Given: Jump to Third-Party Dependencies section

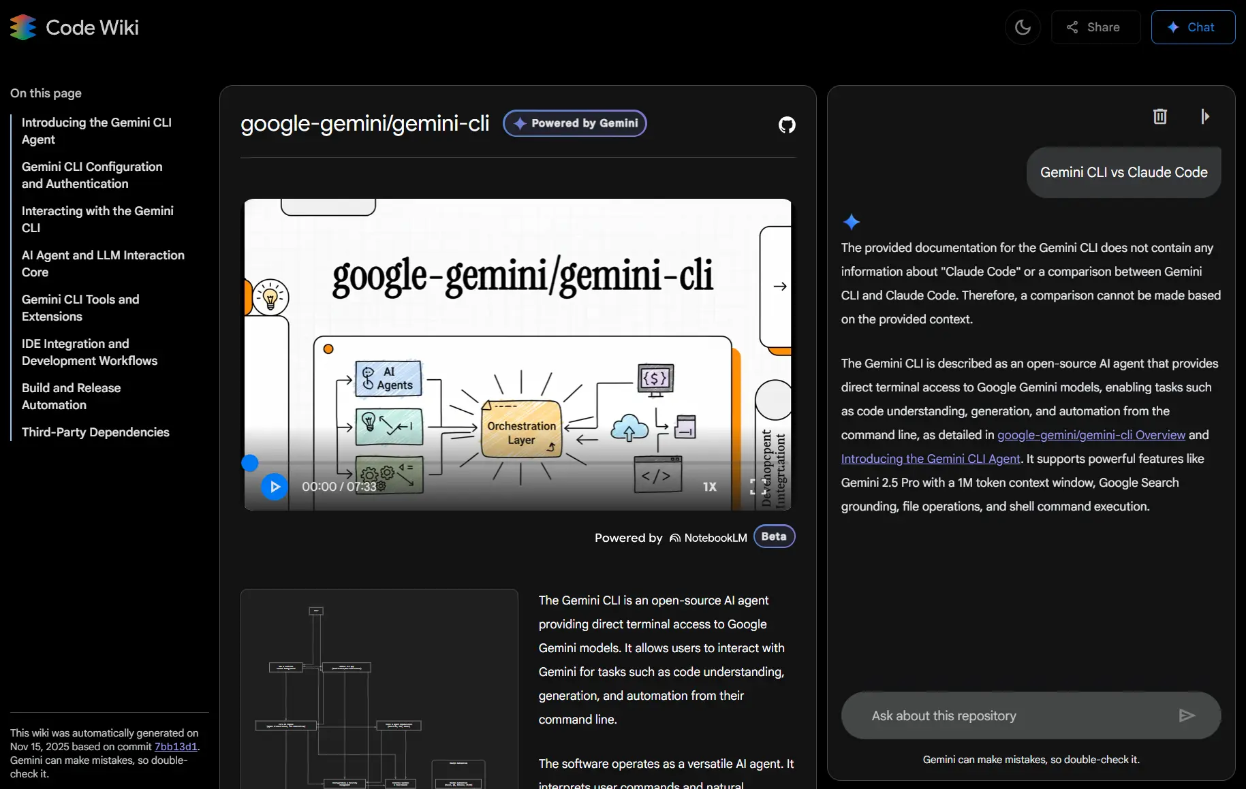Looking at the screenshot, I should point(95,432).
